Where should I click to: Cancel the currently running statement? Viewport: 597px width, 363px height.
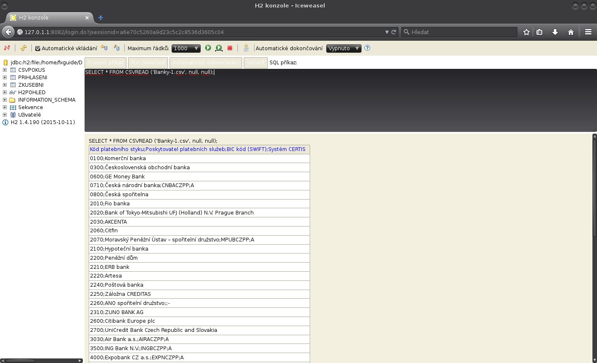coord(230,48)
